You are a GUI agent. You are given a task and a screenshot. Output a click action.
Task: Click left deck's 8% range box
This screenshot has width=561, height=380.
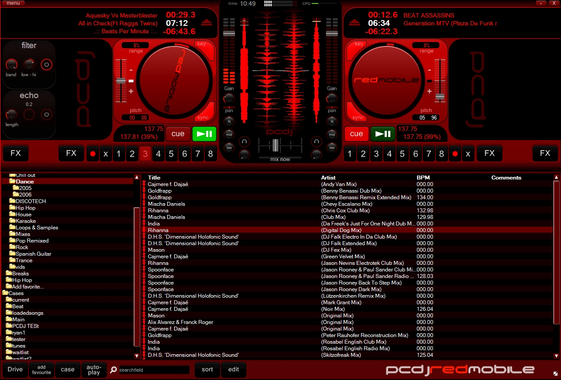click(x=136, y=45)
